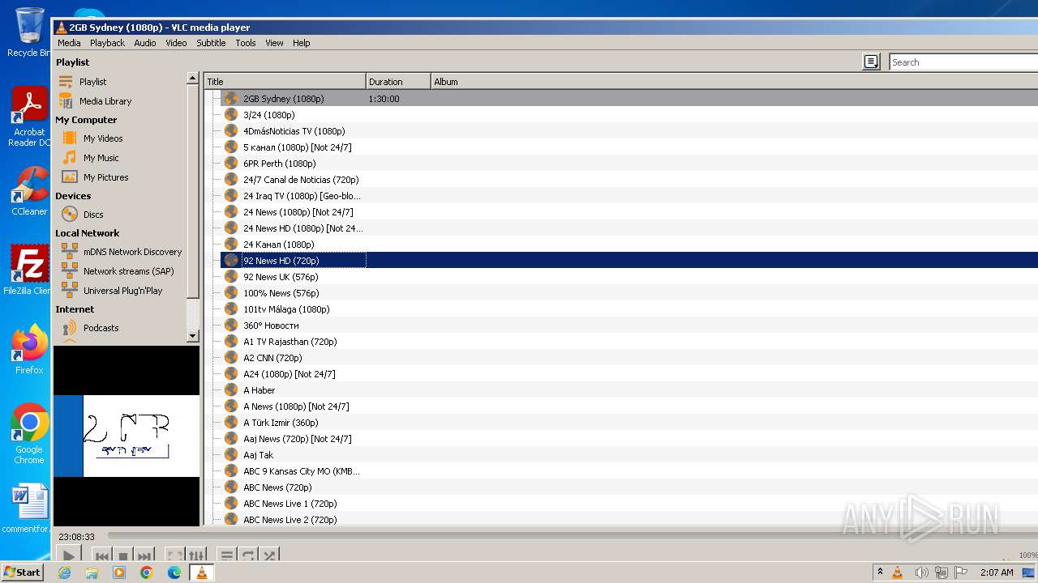1038x583 pixels.
Task: Sort by Duration column header
Action: click(398, 82)
